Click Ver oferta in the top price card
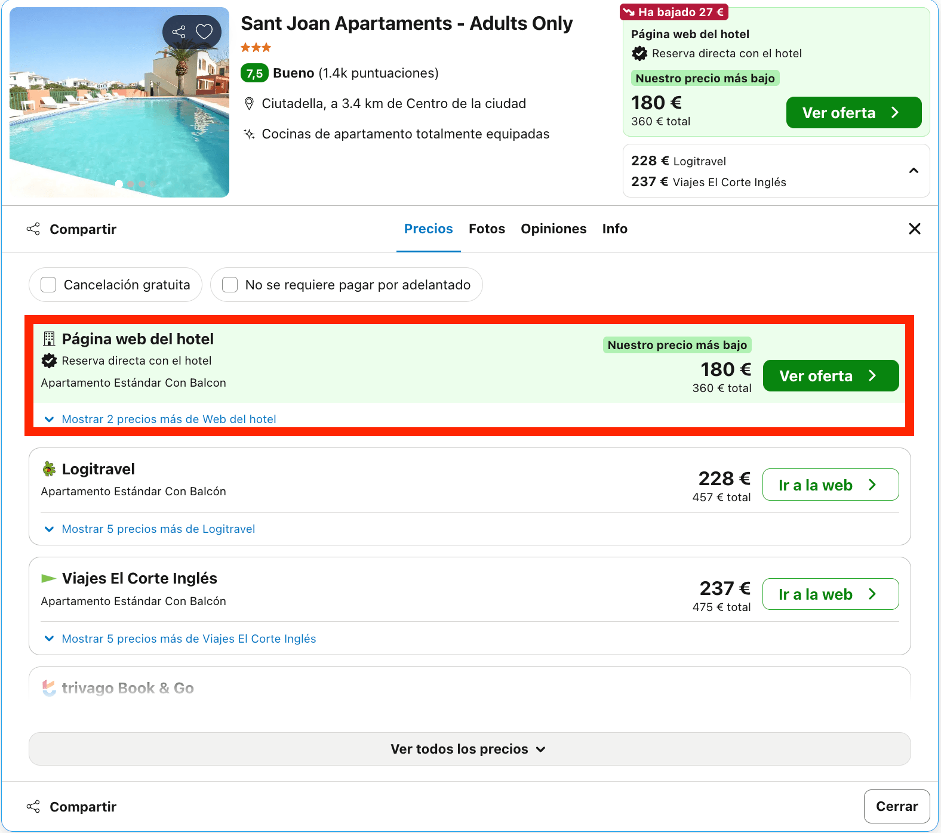Screen dimensions: 941x833 pyautogui.click(x=854, y=113)
